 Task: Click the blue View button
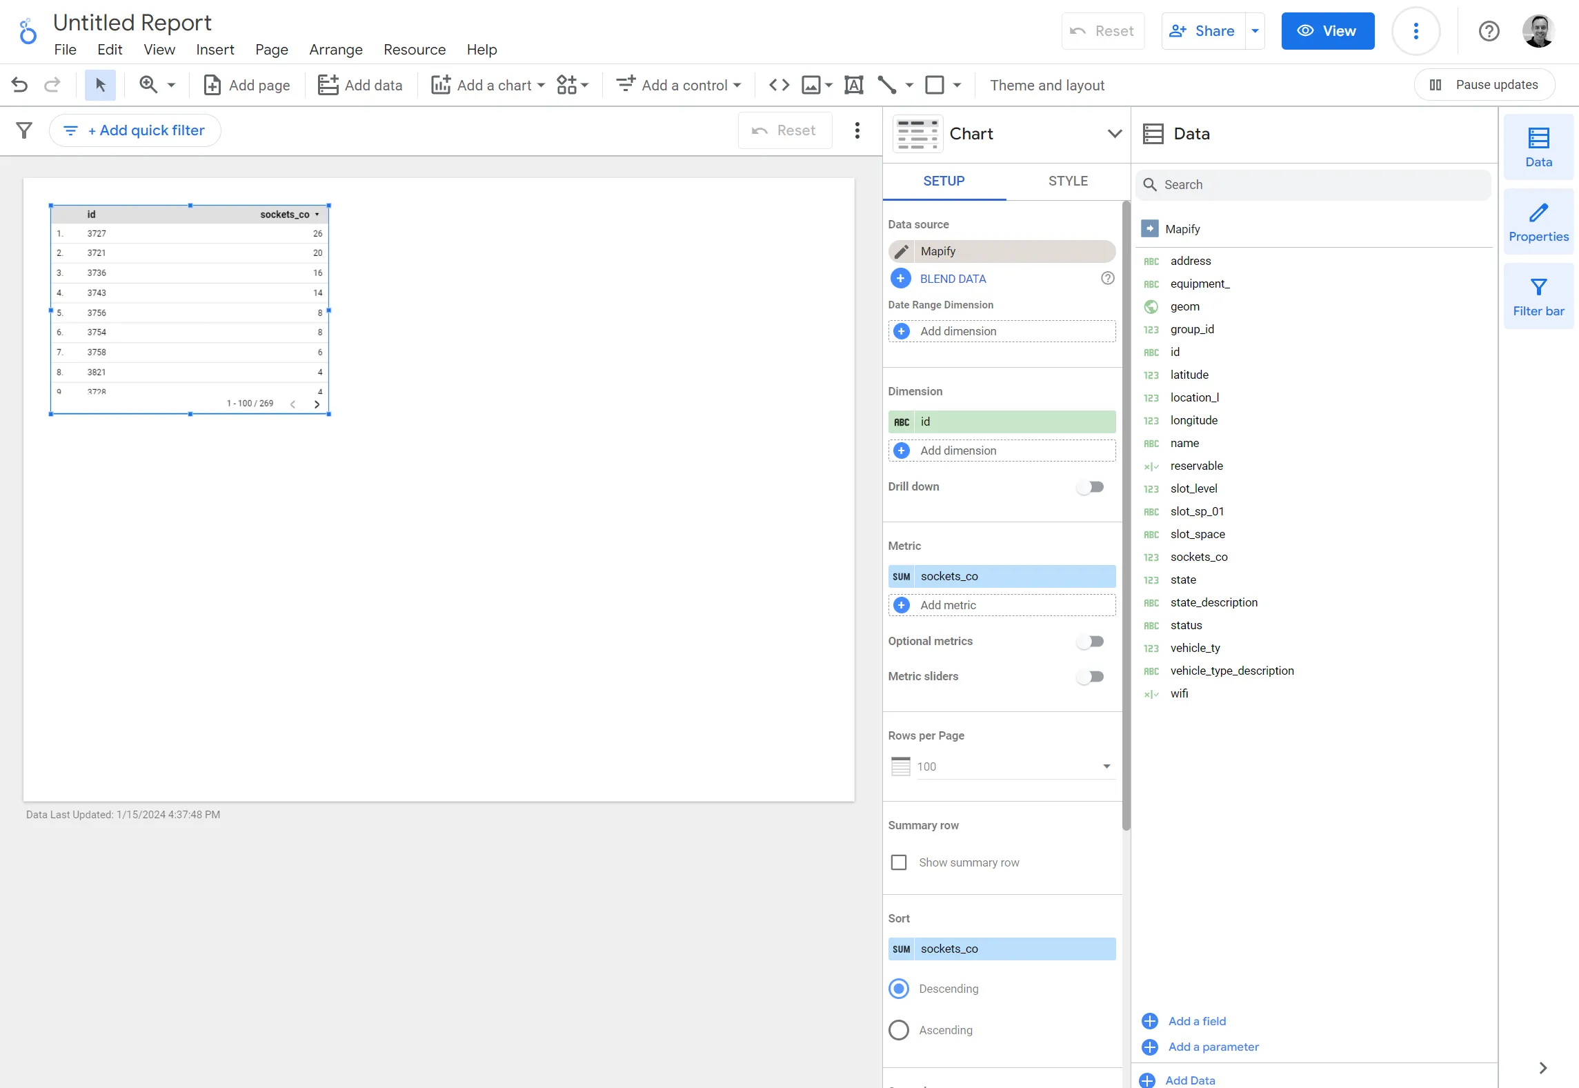[x=1328, y=31]
